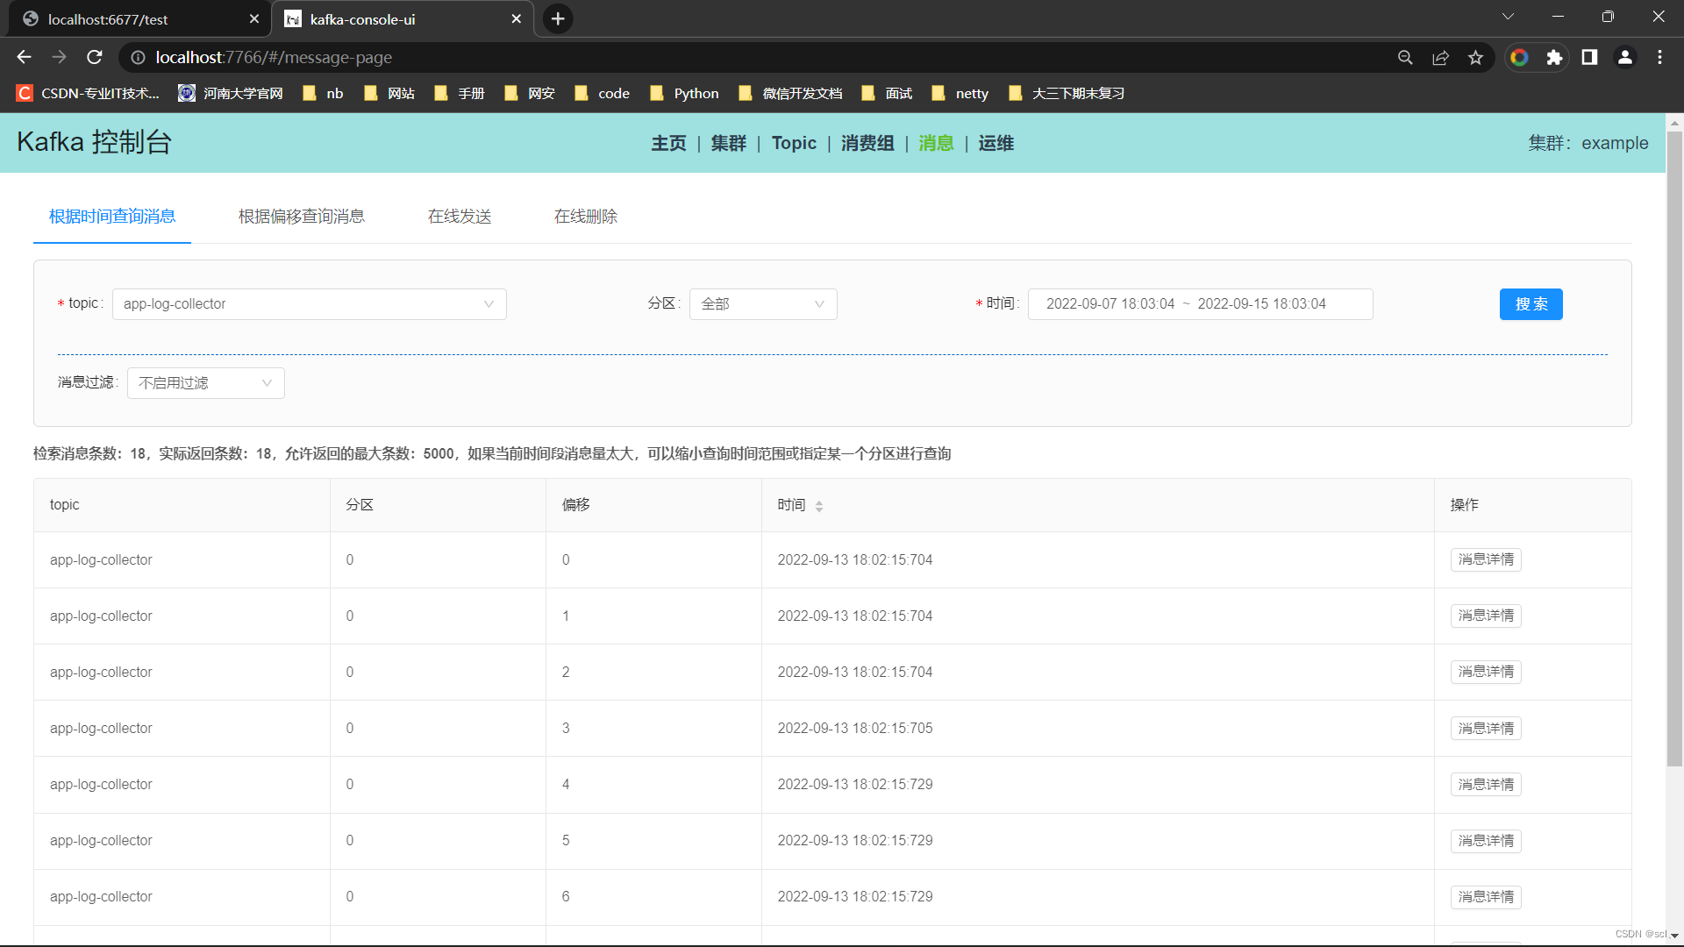1684x947 pixels.
Task: Click the end time 2022-09-15 18:03:04 field
Action: tap(1261, 304)
